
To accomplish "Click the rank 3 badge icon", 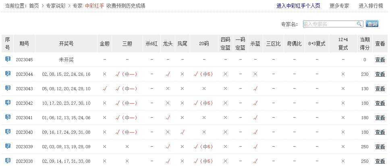I will (8, 88).
